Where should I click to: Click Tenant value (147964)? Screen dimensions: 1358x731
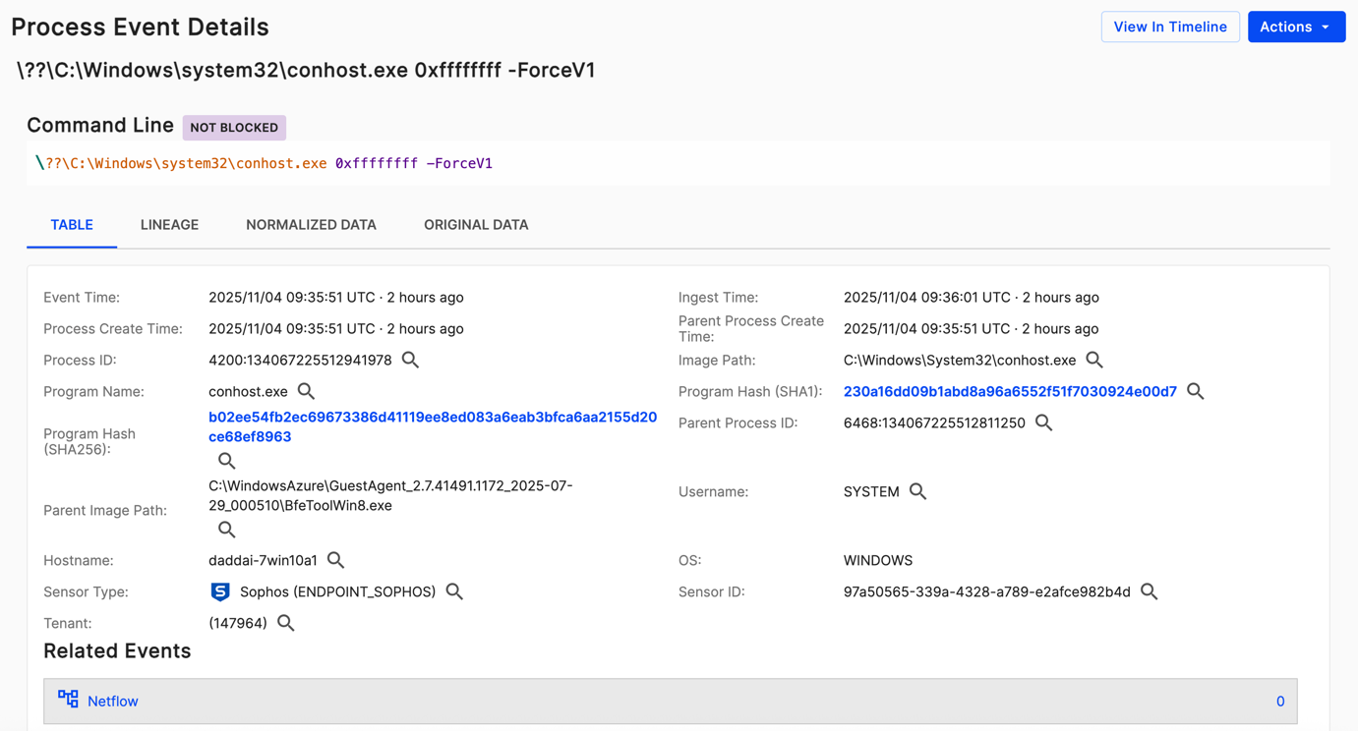click(238, 623)
